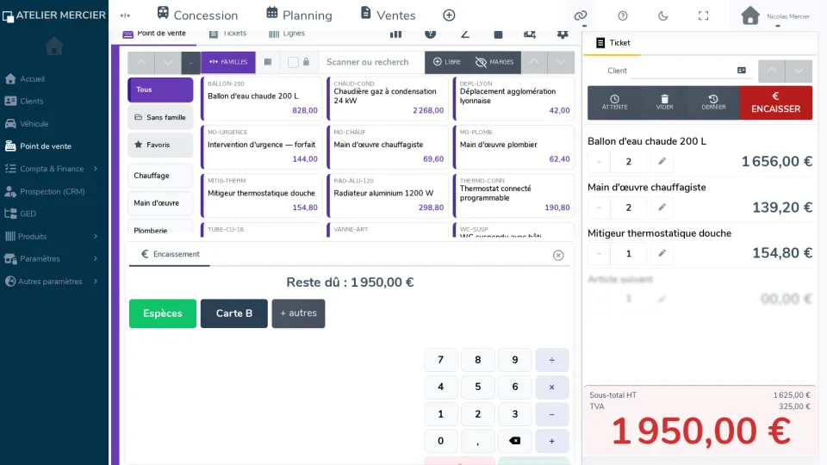Expand the Produits menu

coord(52,236)
